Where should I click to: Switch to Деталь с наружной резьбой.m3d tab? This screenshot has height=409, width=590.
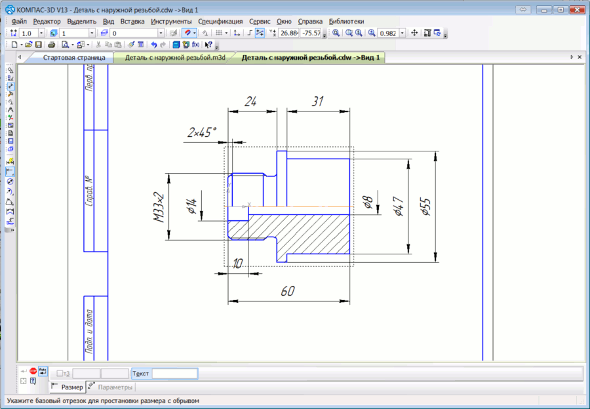coord(175,58)
